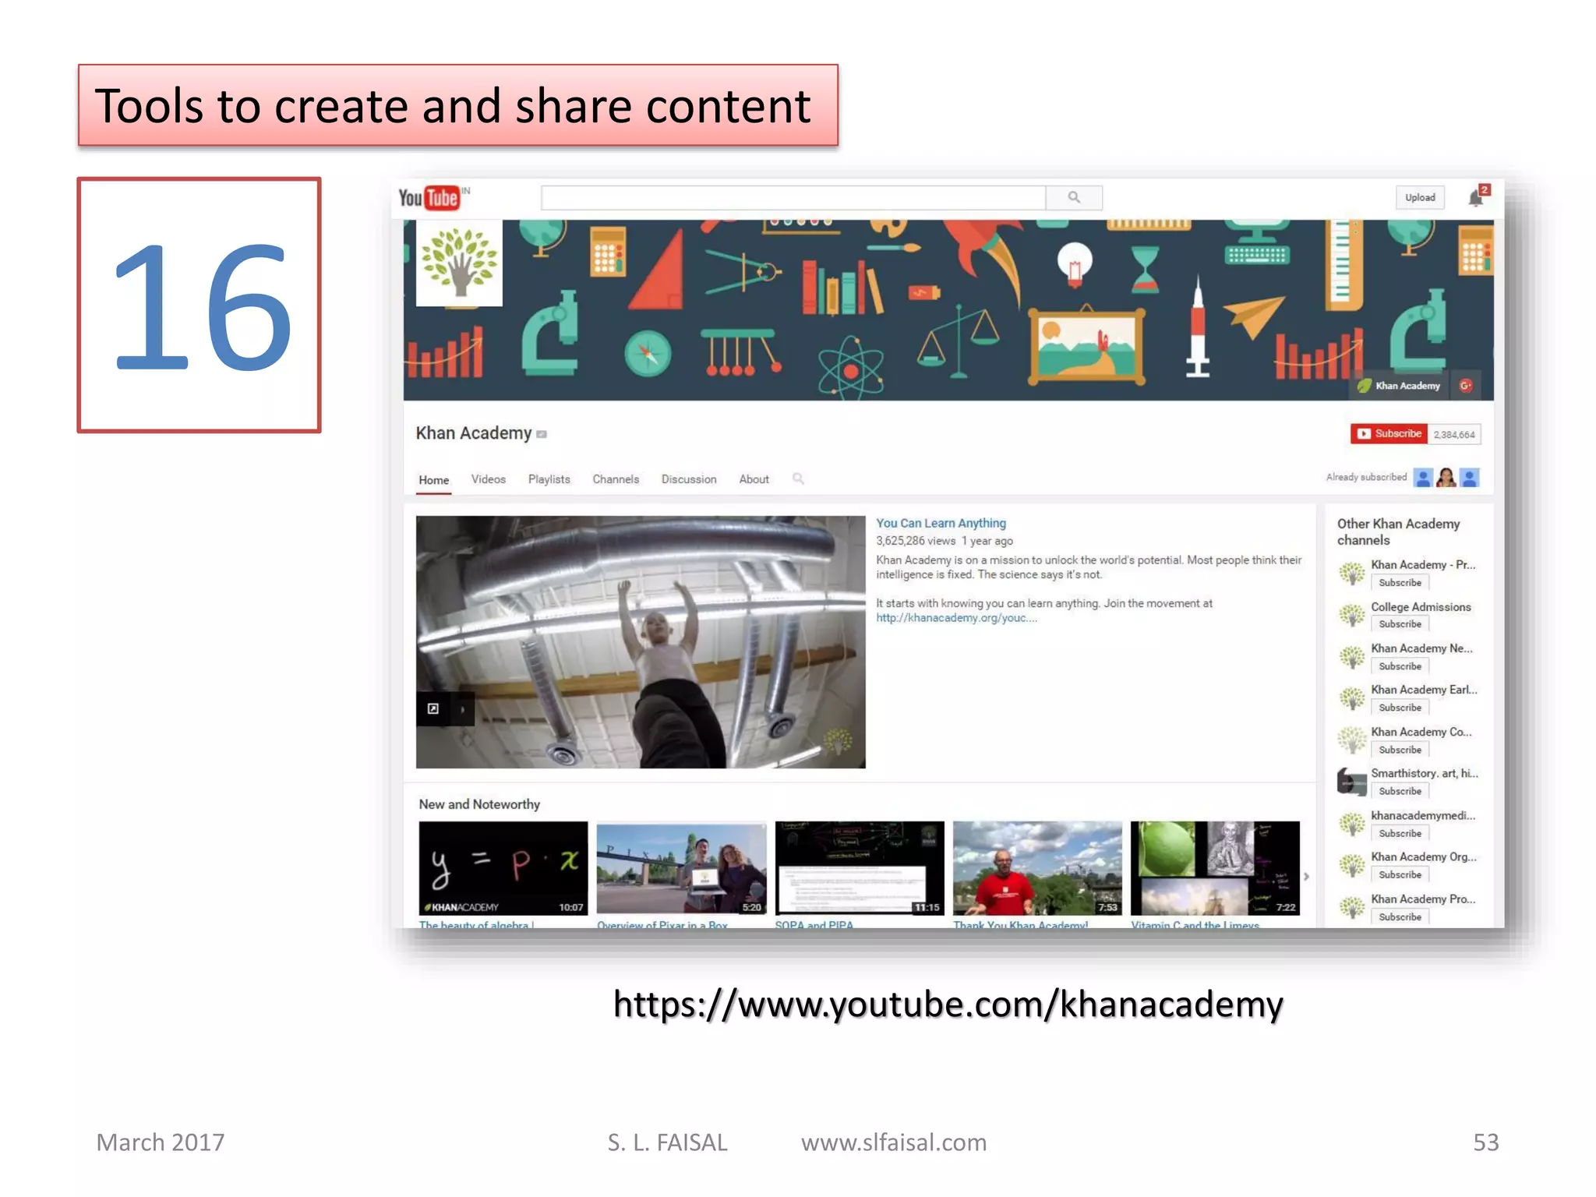Click www.slfaisal.com in the slide footer
Image resolution: width=1596 pixels, height=1197 pixels.
tap(894, 1142)
